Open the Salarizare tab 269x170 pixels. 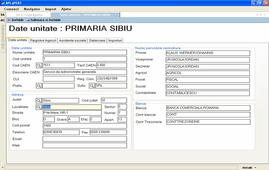pyautogui.click(x=97, y=40)
